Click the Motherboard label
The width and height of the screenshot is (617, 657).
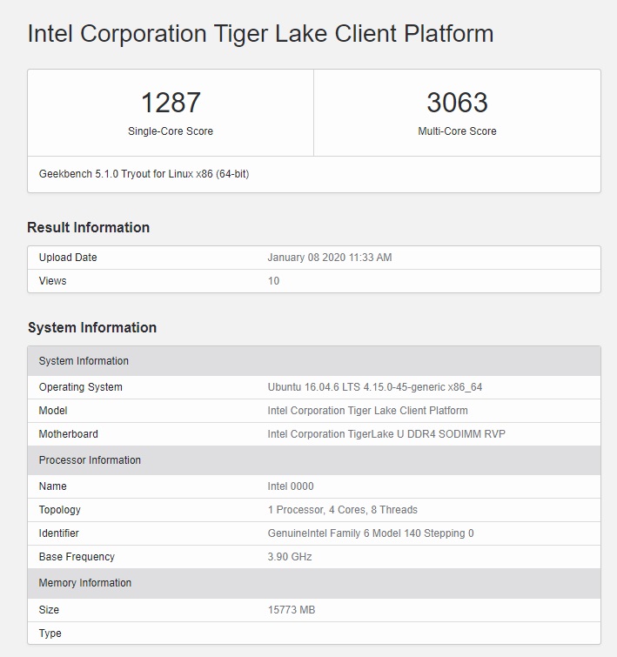69,433
